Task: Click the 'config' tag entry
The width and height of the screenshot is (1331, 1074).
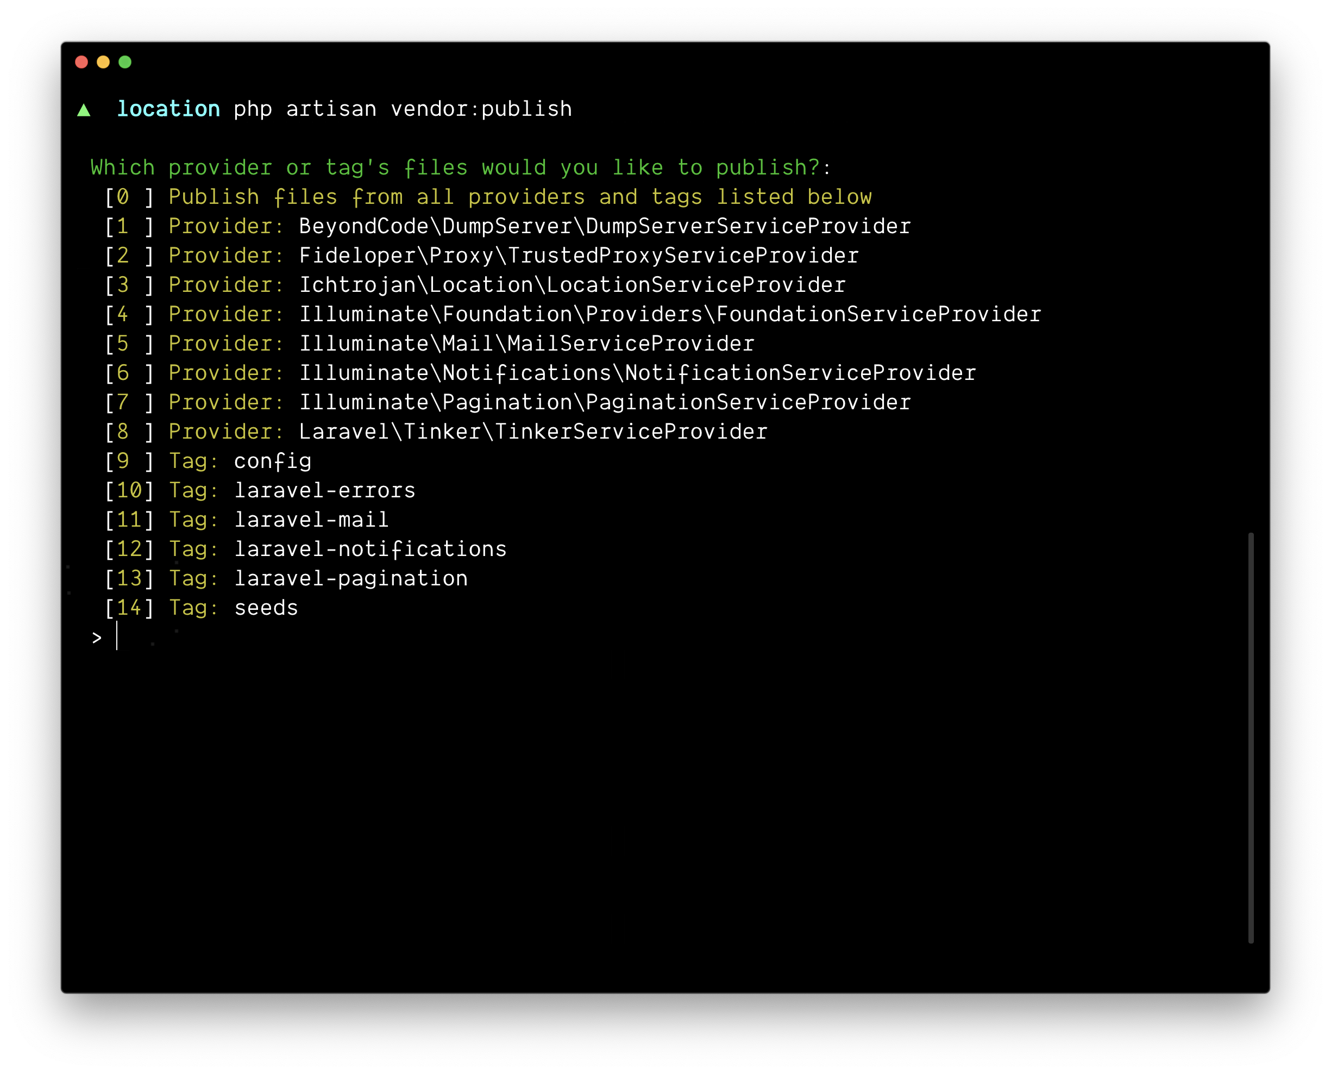Action: coord(208,461)
